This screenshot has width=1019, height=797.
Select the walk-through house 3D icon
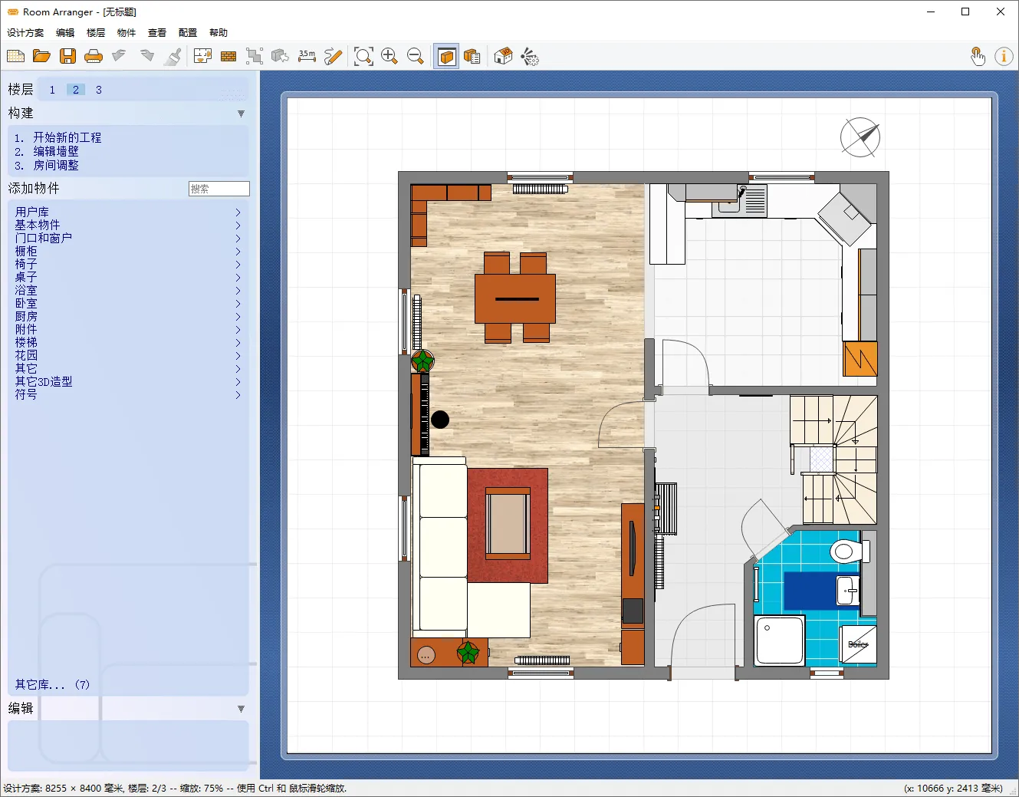(x=502, y=55)
